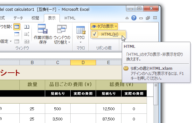The height and width of the screenshot is (123, 194).
Task: Toggle the HTML(H) checked menu item
Action: [108, 34]
